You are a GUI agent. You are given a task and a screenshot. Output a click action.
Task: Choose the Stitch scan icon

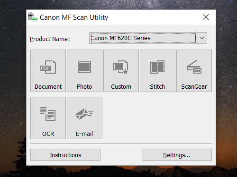coord(157,67)
